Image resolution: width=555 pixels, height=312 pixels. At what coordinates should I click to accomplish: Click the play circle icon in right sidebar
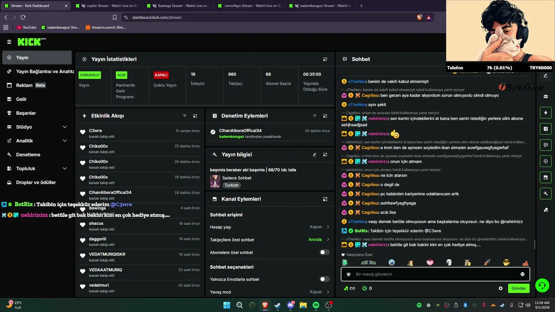point(545,161)
